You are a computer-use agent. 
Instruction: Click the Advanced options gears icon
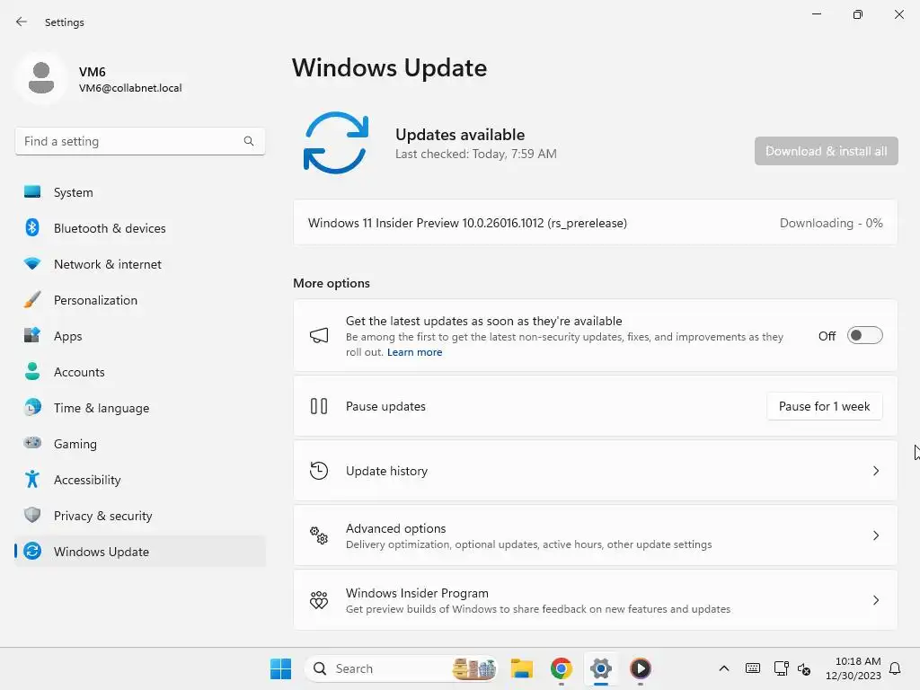[x=319, y=535]
